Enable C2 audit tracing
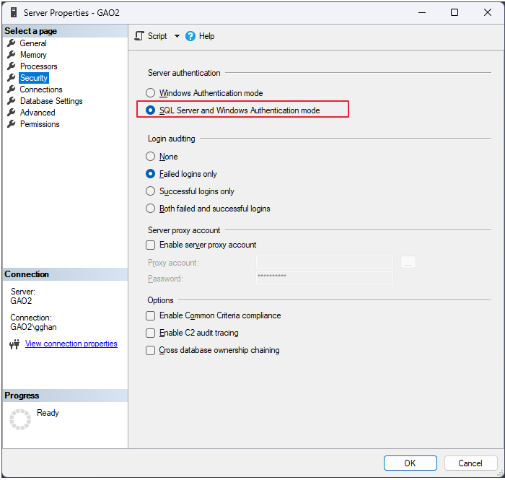505x480 pixels. click(x=150, y=333)
